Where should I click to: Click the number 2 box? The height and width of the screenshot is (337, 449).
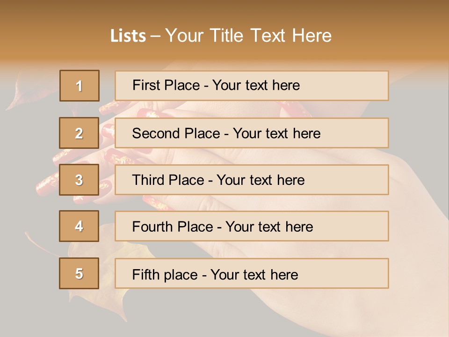click(80, 133)
